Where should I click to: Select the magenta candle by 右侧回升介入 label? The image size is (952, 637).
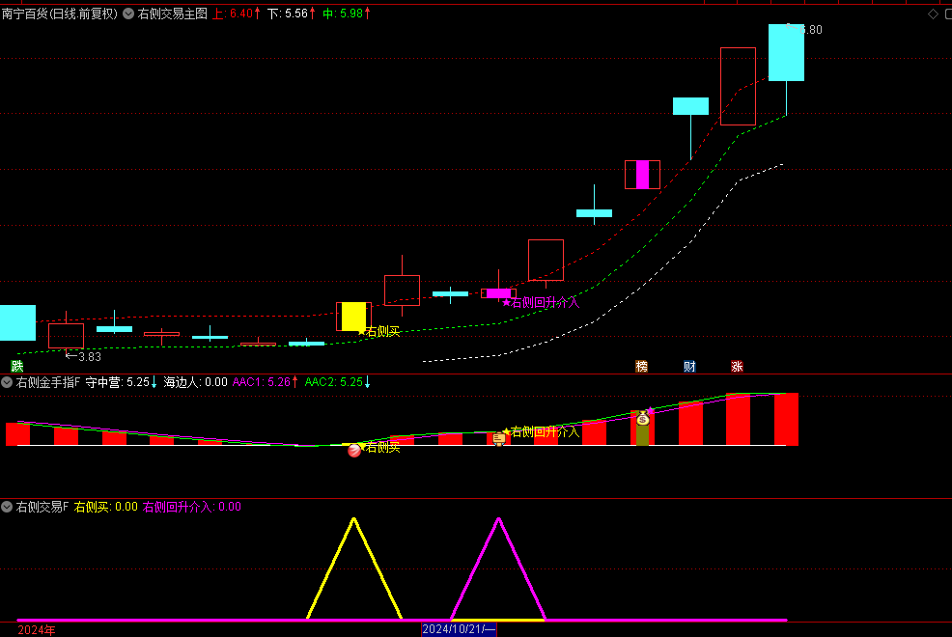coord(498,293)
